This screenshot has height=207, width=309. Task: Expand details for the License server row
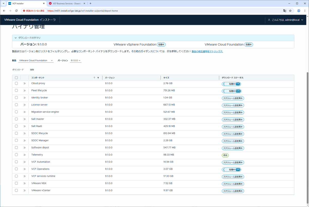click(x=24, y=105)
